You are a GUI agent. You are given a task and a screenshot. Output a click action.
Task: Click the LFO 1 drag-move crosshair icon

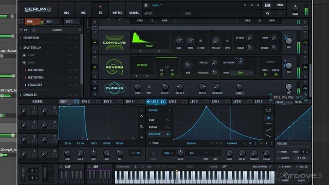tap(148, 102)
